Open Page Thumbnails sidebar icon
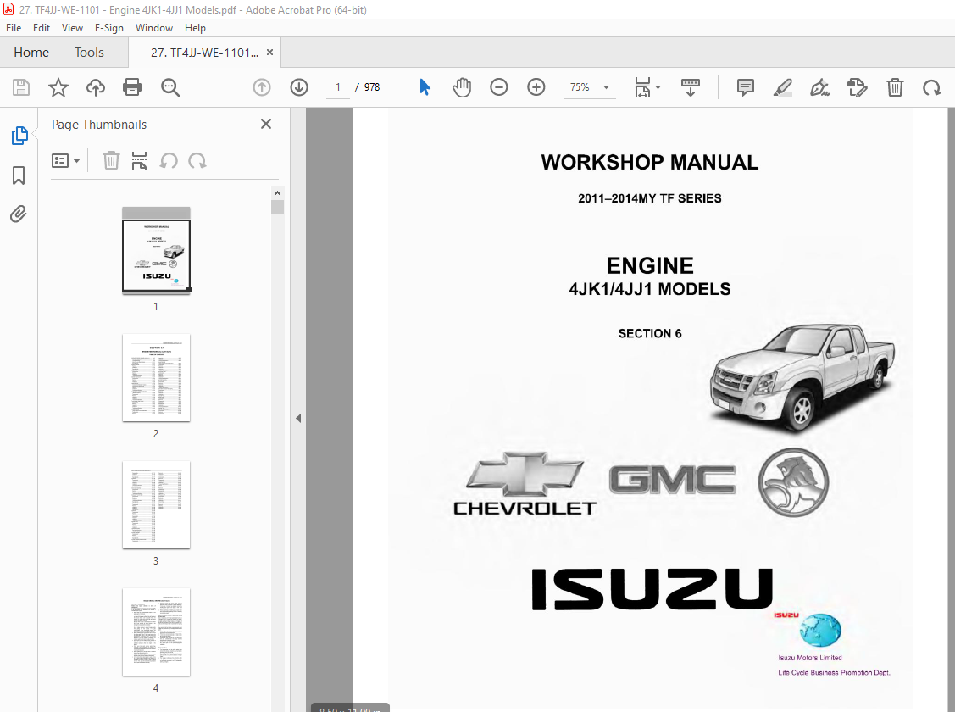The width and height of the screenshot is (955, 712). (19, 136)
